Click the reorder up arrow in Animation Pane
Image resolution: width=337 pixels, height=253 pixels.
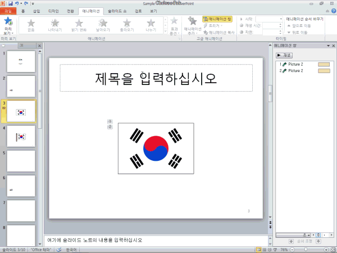291,241
